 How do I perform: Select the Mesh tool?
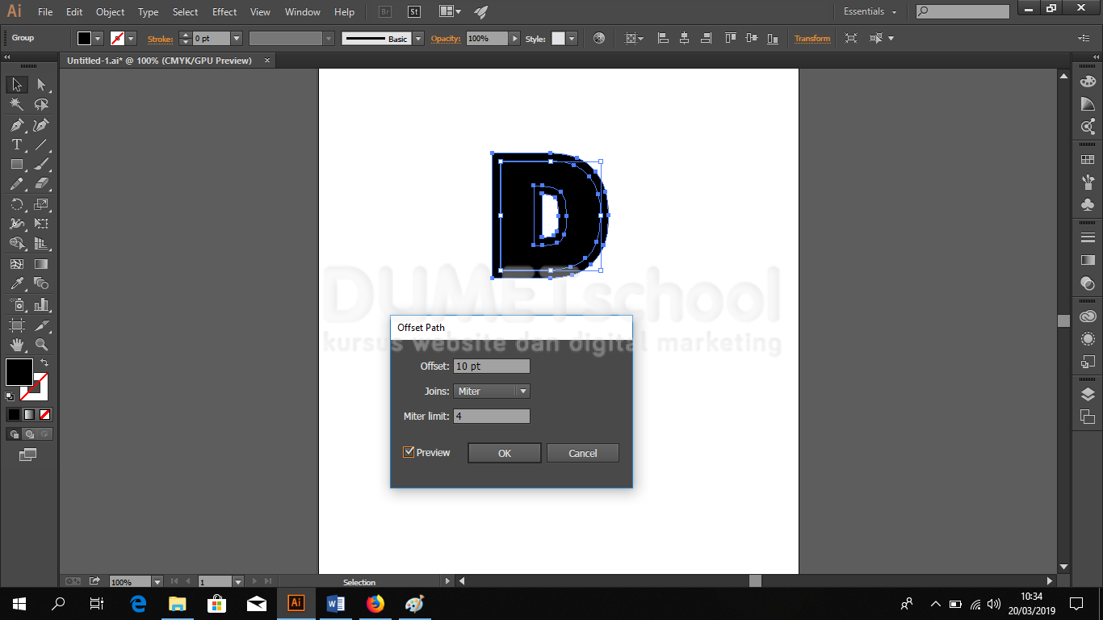tap(17, 264)
